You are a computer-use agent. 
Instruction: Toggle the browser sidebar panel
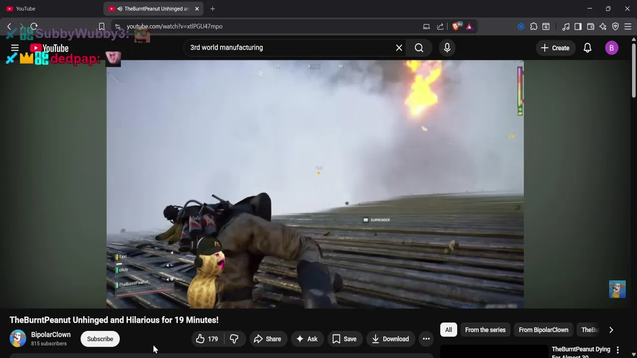click(578, 26)
